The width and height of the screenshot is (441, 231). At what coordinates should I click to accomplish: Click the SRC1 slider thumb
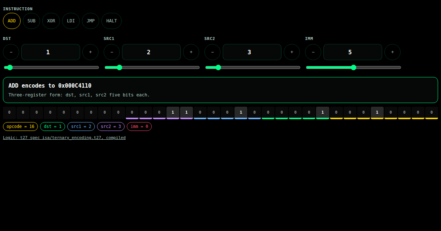tap(119, 67)
